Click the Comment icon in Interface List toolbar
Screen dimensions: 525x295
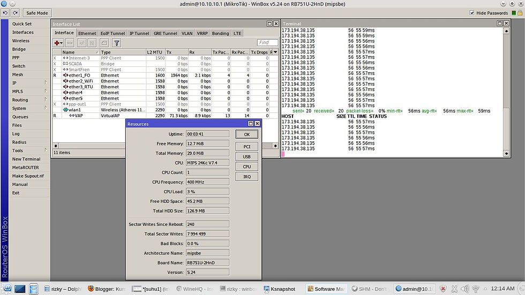click(104, 43)
